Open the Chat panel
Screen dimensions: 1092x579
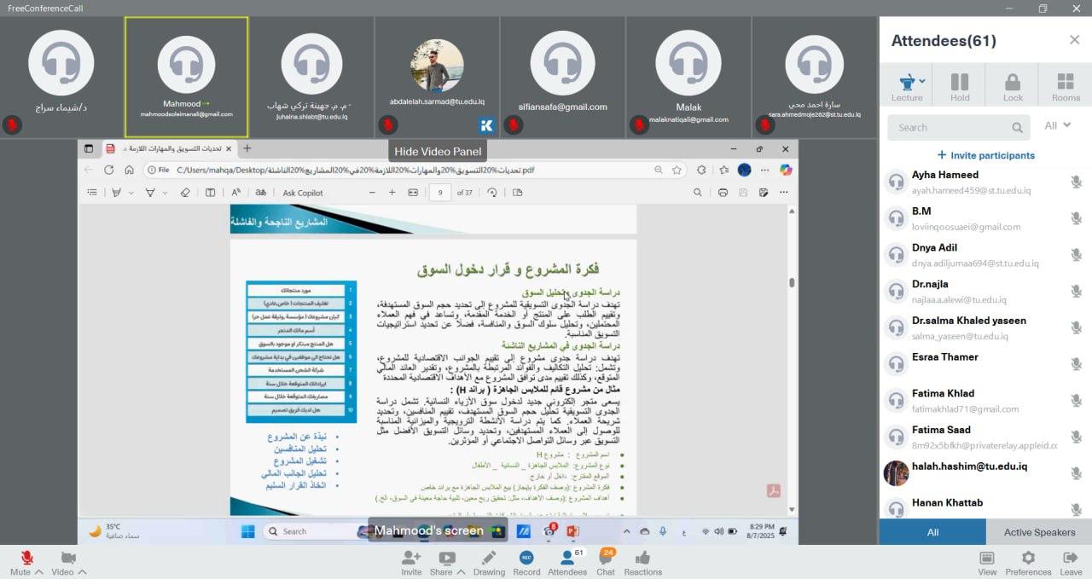point(606,558)
